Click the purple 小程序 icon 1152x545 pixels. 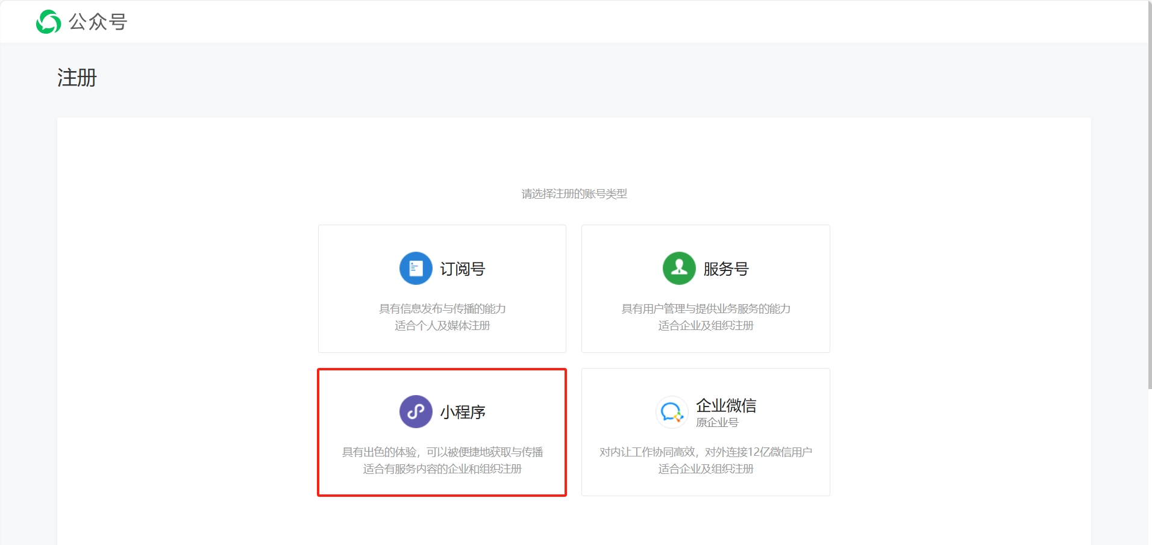click(x=416, y=411)
